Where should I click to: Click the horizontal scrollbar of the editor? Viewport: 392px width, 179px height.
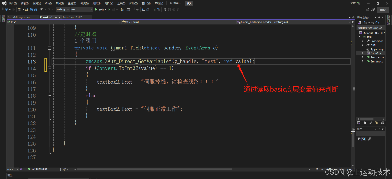click(154, 169)
